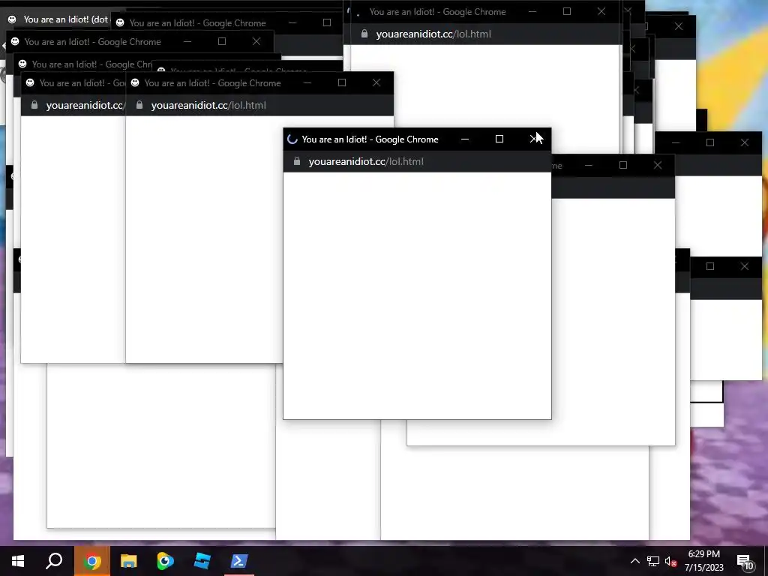768x576 pixels.
Task: Open taskbar Search magnifier
Action: (x=54, y=561)
